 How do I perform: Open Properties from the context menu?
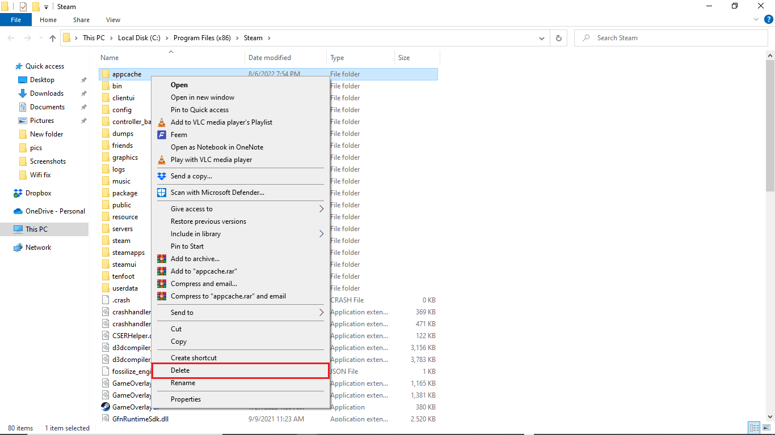point(241,399)
